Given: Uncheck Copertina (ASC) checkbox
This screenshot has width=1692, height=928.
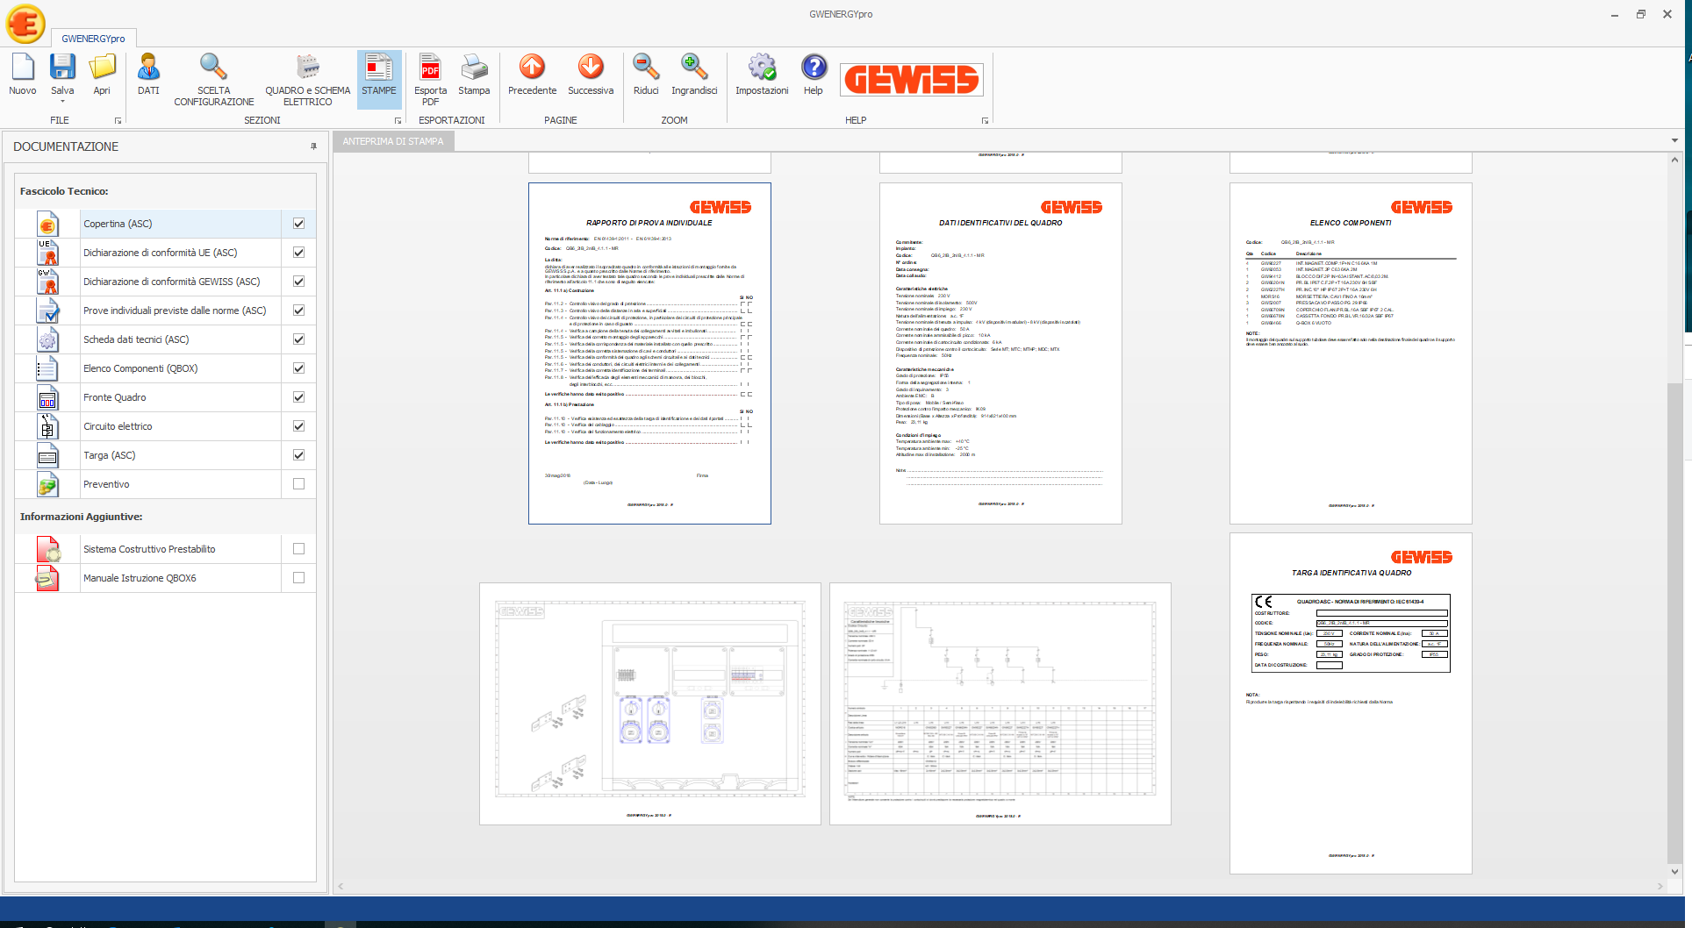Looking at the screenshot, I should point(298,224).
